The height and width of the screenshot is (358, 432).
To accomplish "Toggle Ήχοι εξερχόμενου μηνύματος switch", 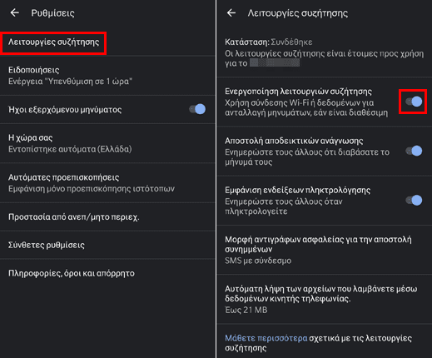I will (x=197, y=109).
